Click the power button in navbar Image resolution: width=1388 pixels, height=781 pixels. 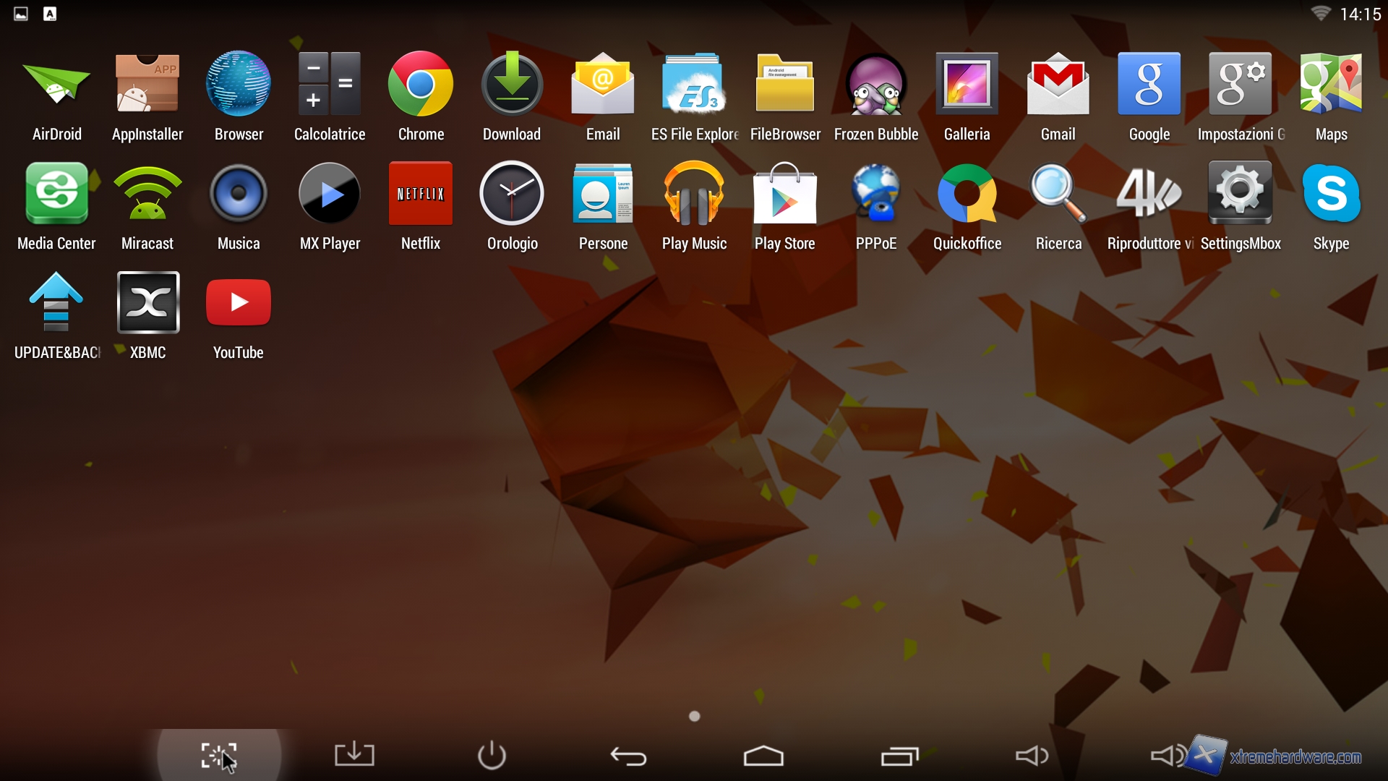tap(492, 756)
